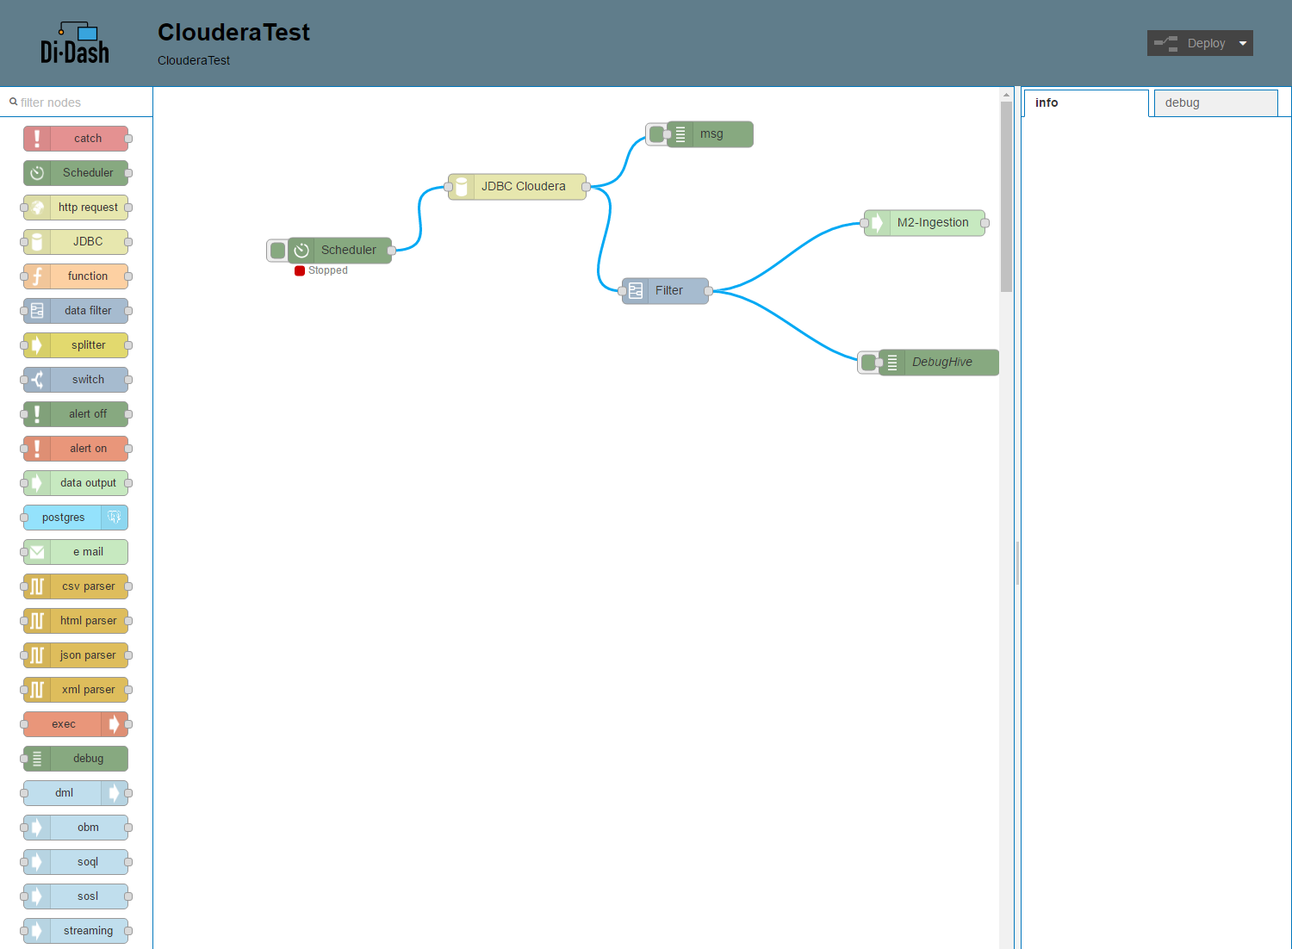Select the sosl palette node
This screenshot has width=1292, height=949.
coord(76,896)
